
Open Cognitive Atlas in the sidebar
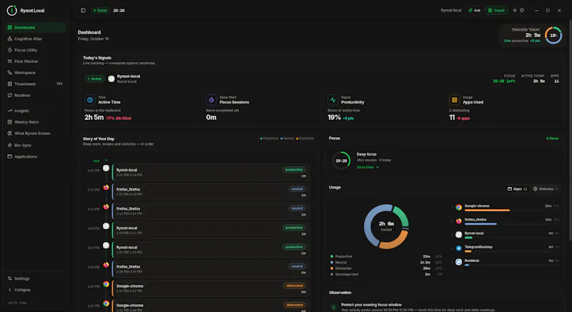[35, 39]
